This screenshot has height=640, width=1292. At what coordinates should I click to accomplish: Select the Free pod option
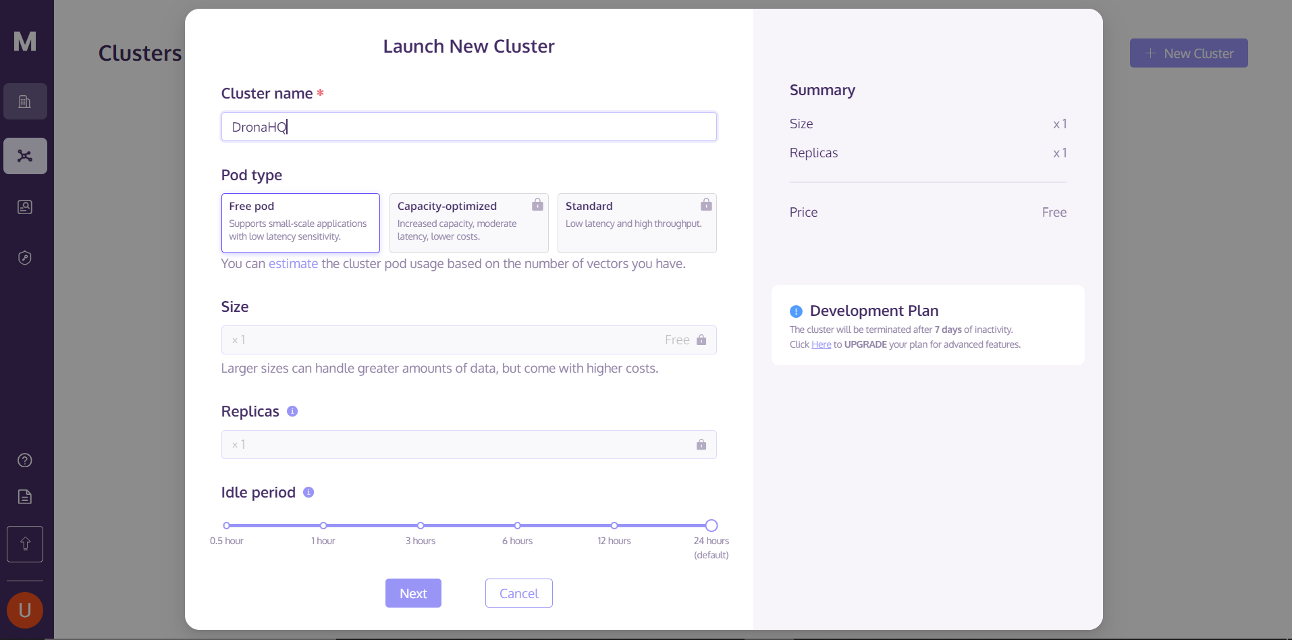tap(300, 223)
